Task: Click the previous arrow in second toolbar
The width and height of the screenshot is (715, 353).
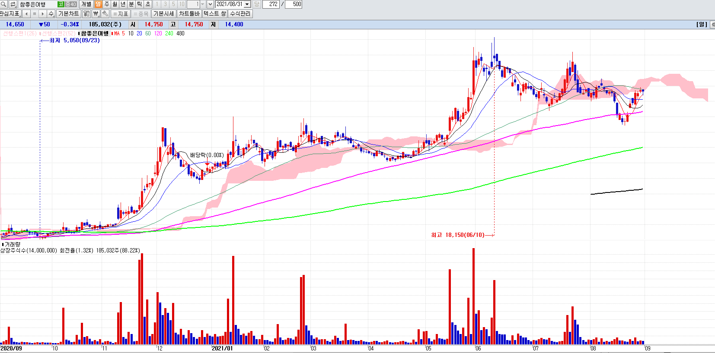Action: [x=26, y=13]
